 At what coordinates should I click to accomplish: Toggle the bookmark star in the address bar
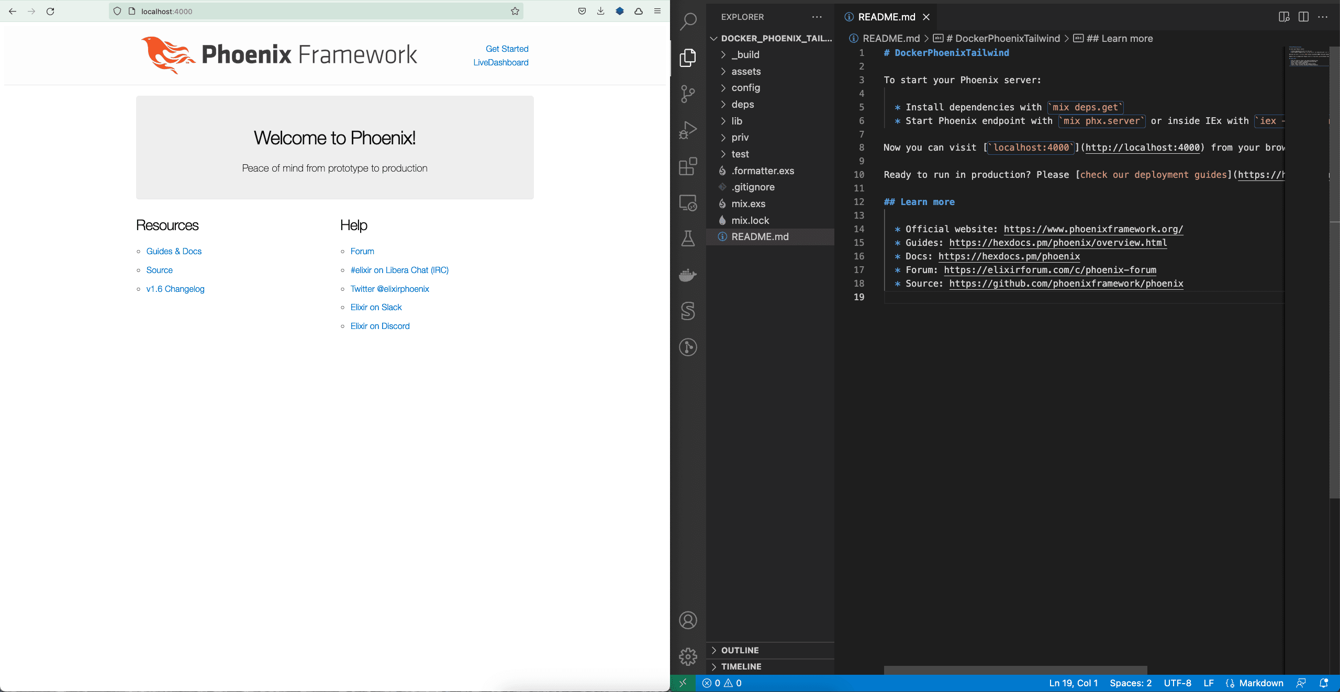[515, 11]
